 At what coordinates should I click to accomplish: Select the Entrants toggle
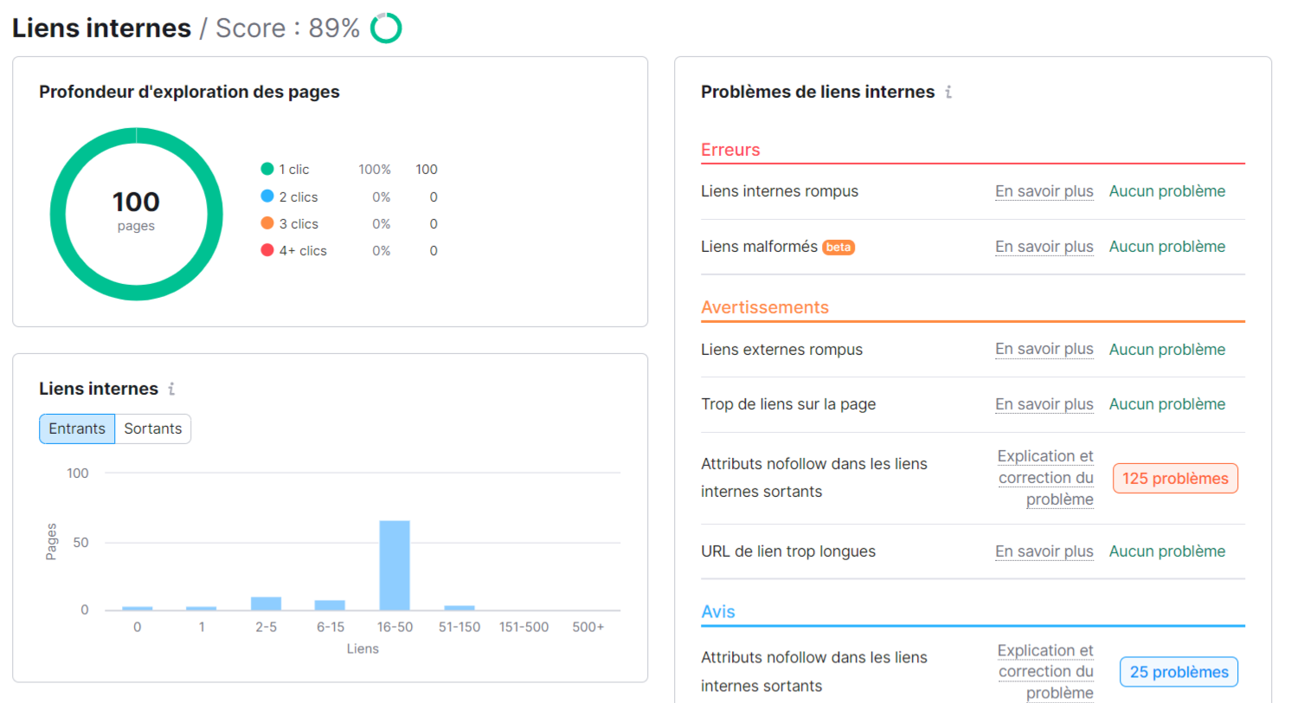77,429
